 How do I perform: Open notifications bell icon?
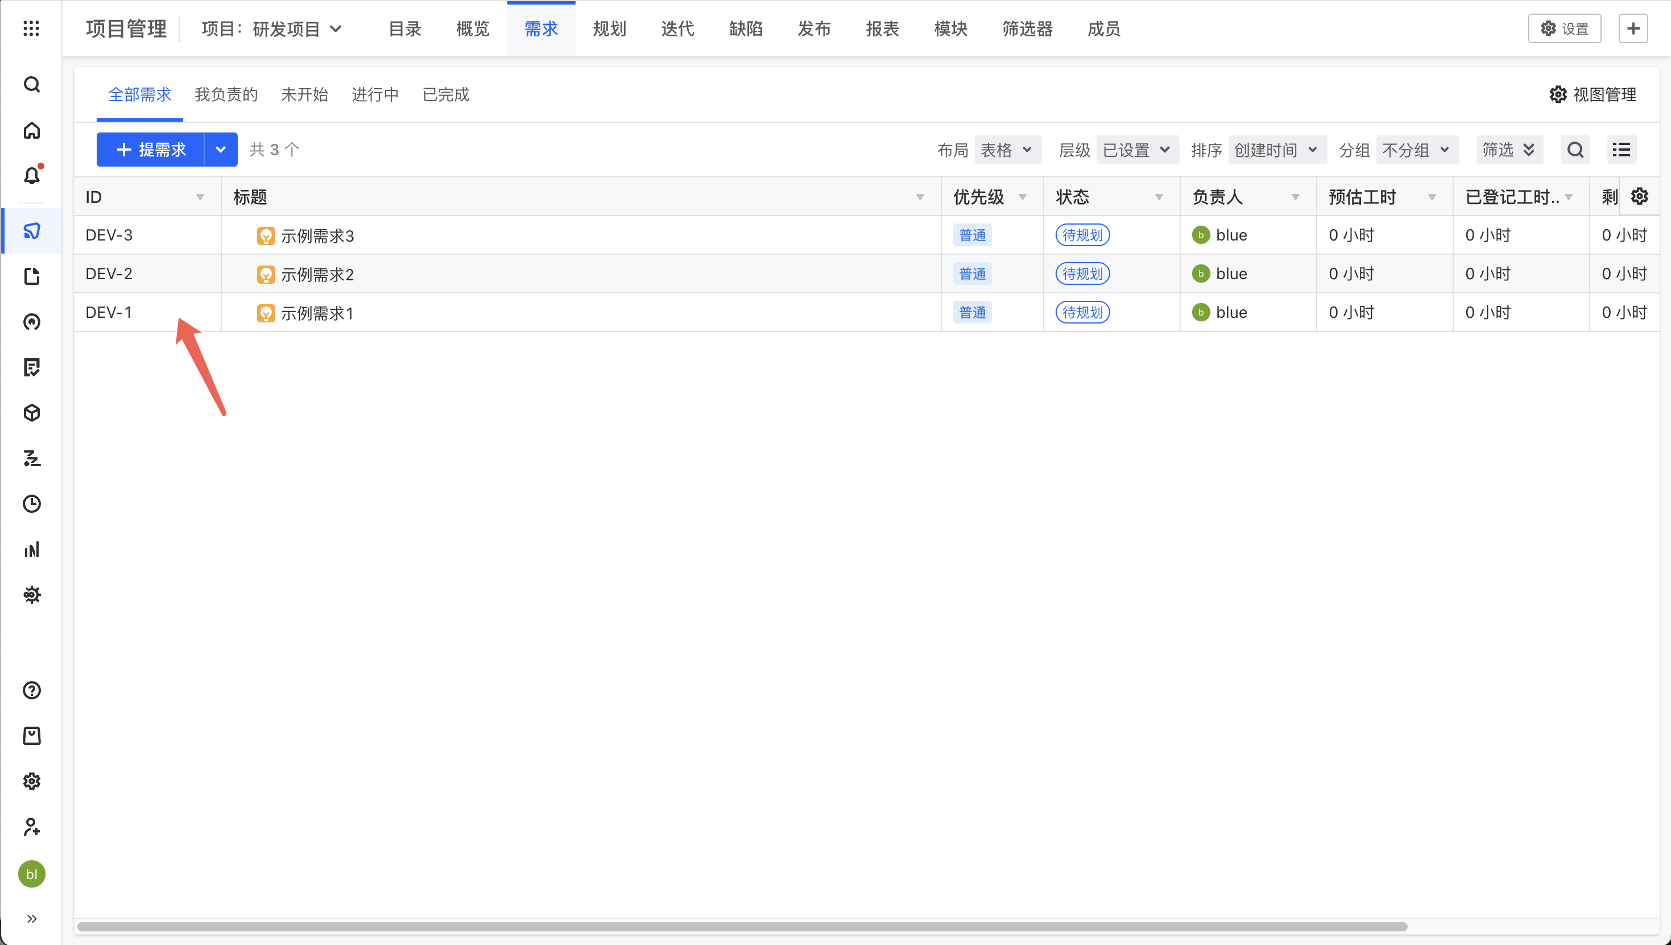coord(32,175)
